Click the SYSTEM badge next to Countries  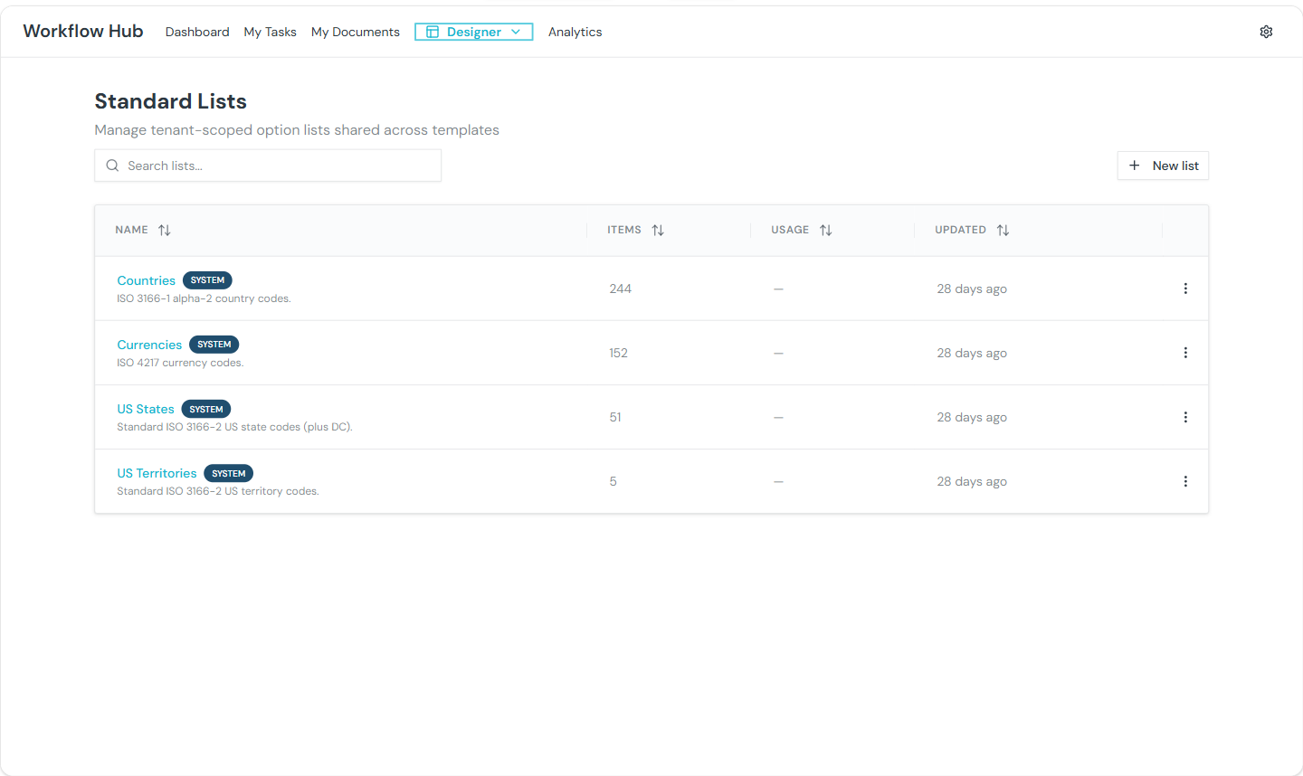coord(207,280)
